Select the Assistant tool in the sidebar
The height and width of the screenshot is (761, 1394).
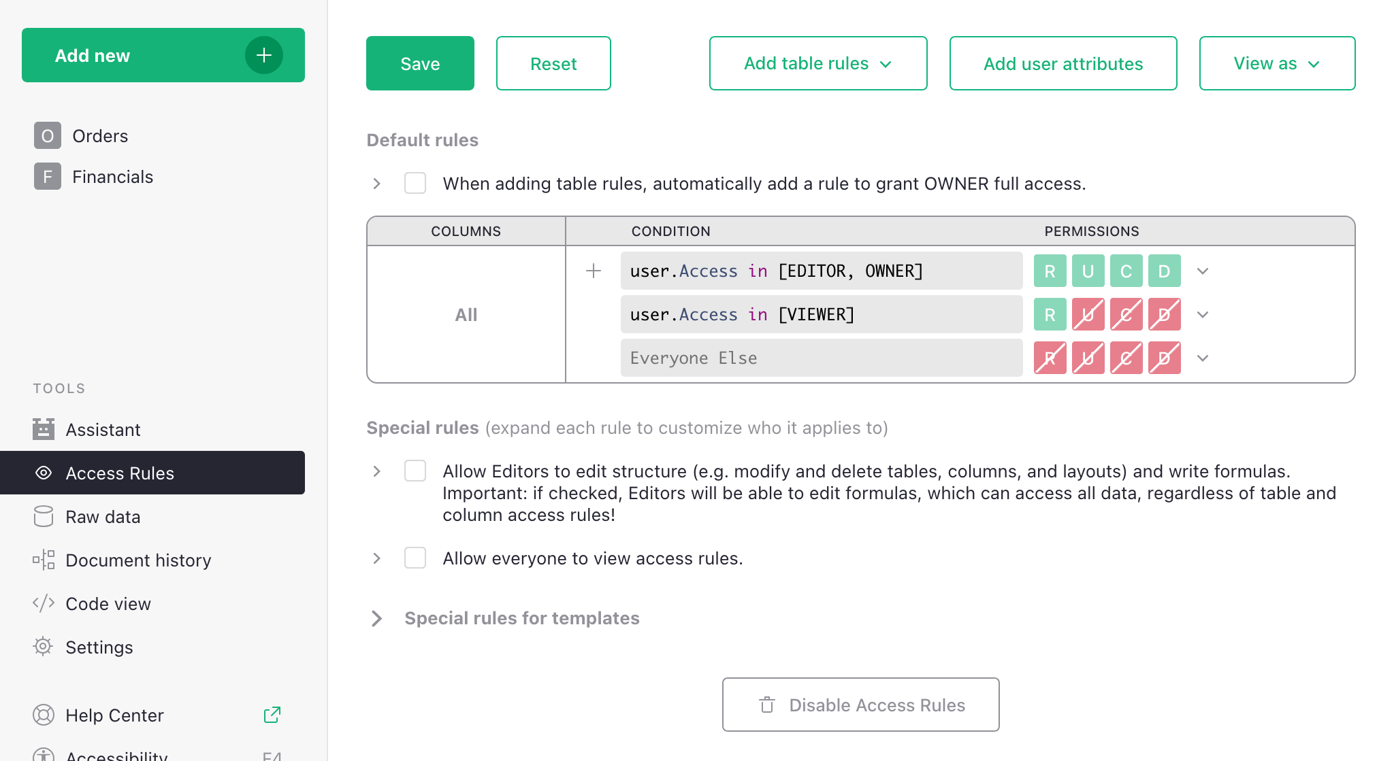103,429
